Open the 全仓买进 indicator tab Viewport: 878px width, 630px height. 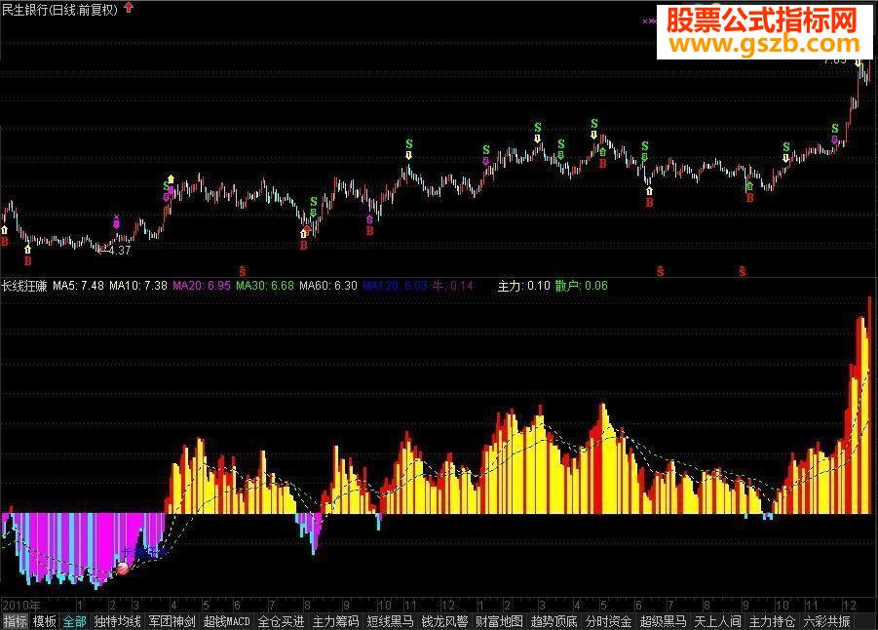tap(281, 621)
